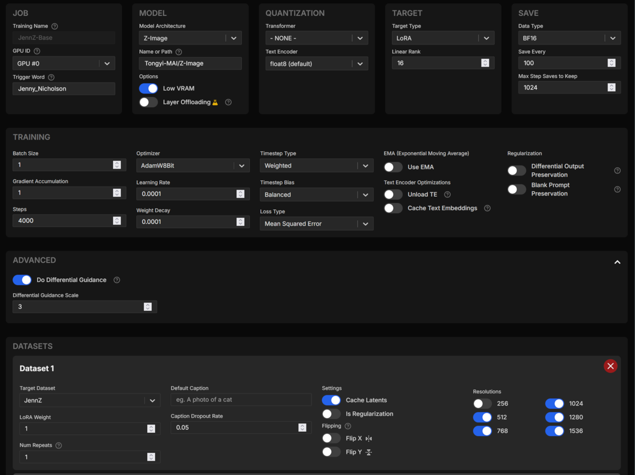The height and width of the screenshot is (475, 635).
Task: Click the Max Step Saves stepper arrows
Action: pos(612,88)
